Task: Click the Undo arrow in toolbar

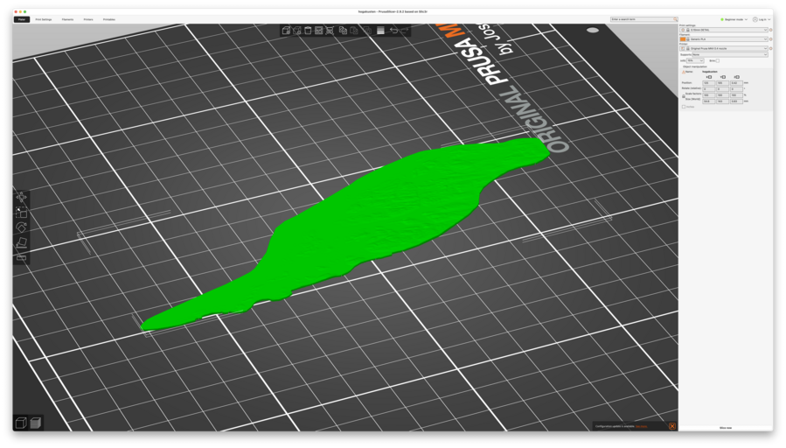Action: [393, 31]
